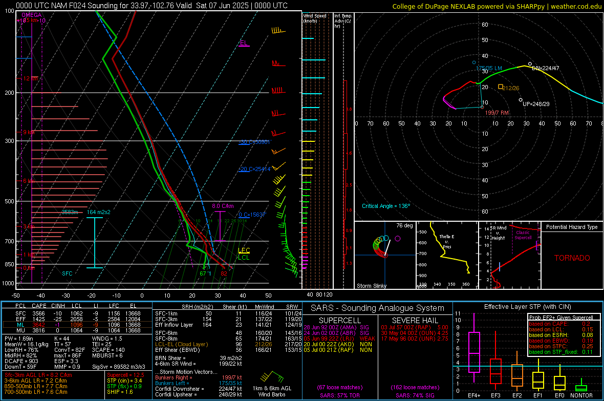Image resolution: width=604 pixels, height=401 pixels.
Task: Click the highlighted ML parcel row
Action: tap(77, 325)
